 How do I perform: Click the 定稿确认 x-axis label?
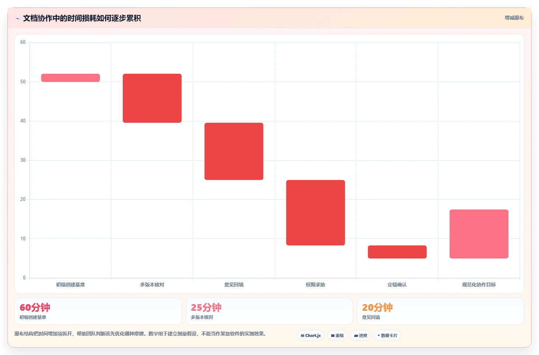pyautogui.click(x=397, y=285)
